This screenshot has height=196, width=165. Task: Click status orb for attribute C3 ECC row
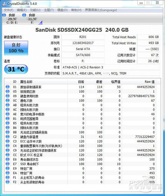pos(8,141)
